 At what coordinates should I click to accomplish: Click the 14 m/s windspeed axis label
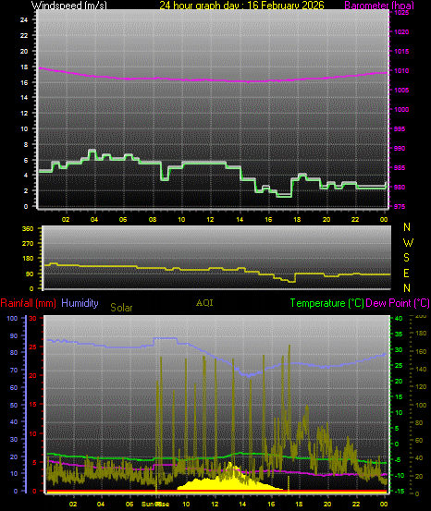[x=24, y=97]
